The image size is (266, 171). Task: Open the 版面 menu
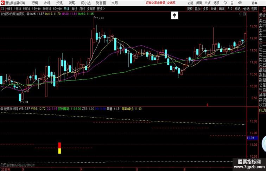(199, 3)
